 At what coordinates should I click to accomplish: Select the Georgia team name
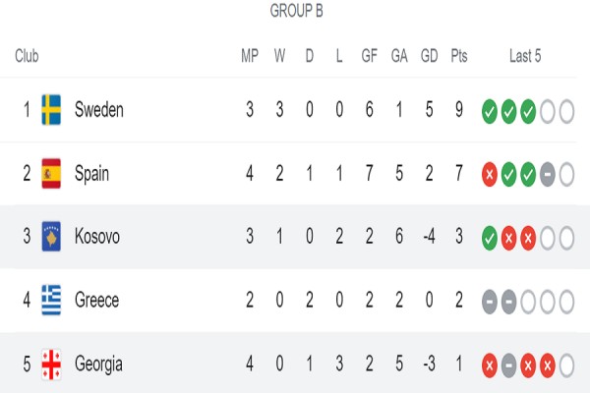pos(98,365)
